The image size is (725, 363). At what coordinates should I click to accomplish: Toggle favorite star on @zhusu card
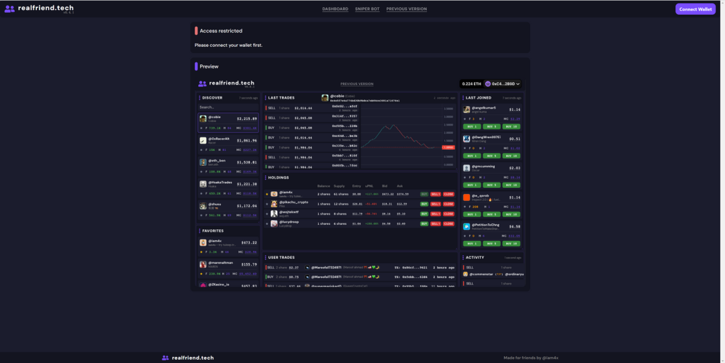pos(201,215)
